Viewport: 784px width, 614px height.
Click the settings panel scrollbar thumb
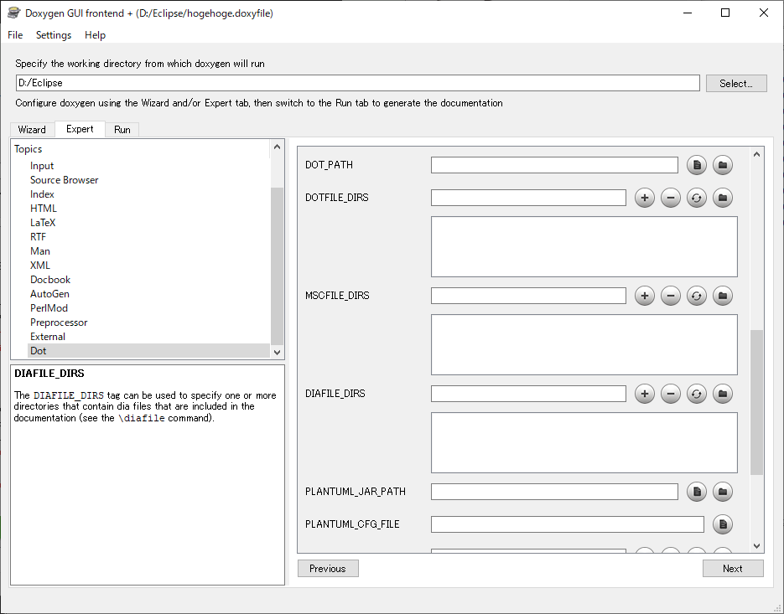[x=756, y=402]
